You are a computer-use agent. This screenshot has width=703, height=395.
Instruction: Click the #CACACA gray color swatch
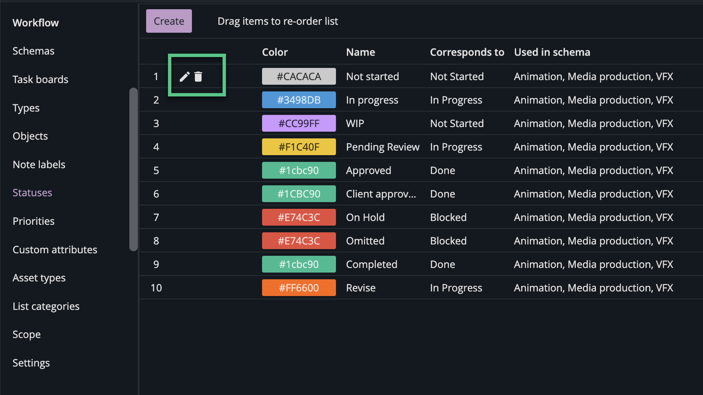coord(299,77)
